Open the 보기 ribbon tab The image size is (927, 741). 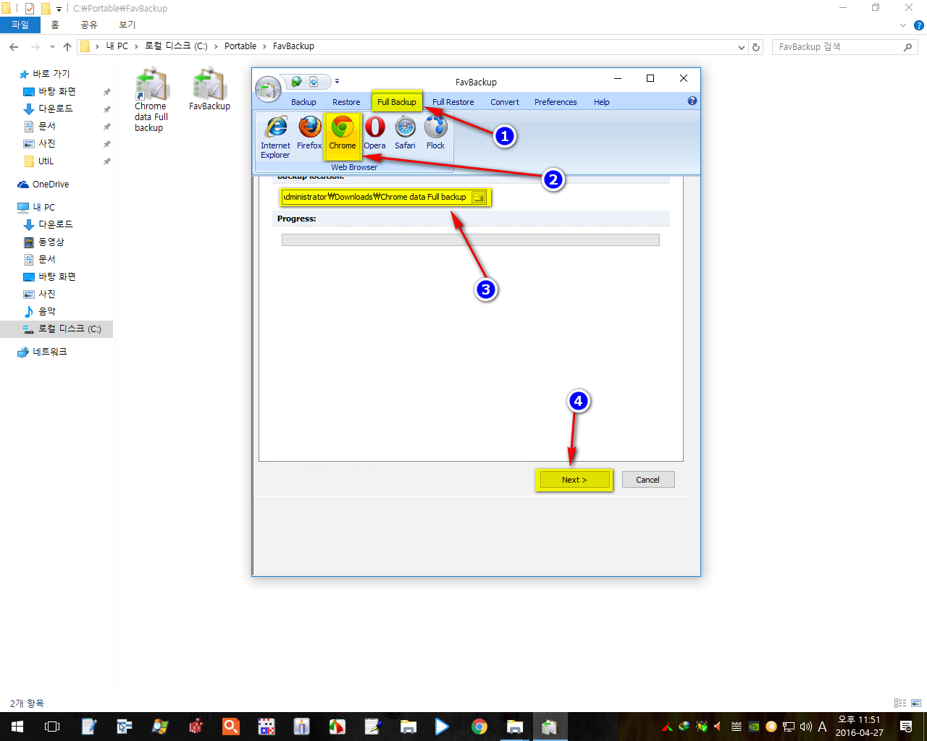pyautogui.click(x=127, y=25)
